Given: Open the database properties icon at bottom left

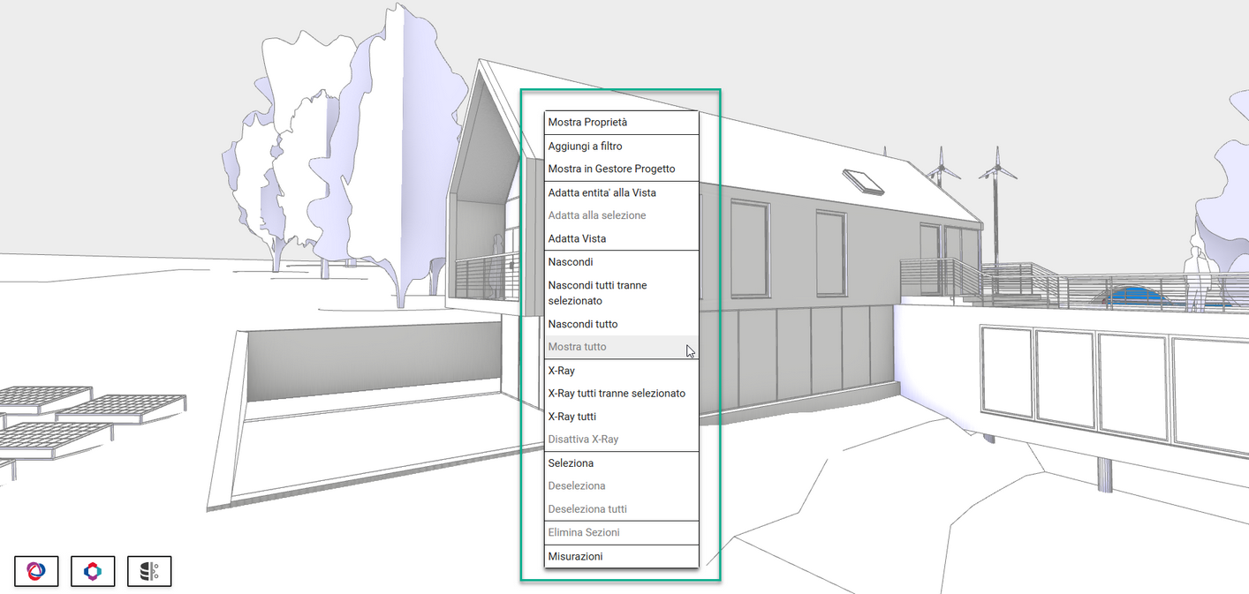Looking at the screenshot, I should pos(148,571).
